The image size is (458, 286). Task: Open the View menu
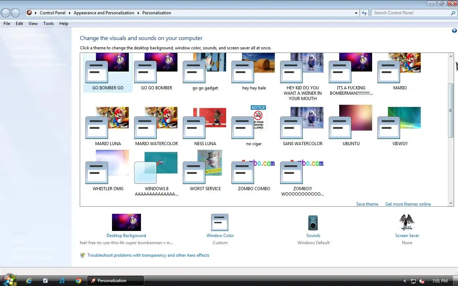33,24
